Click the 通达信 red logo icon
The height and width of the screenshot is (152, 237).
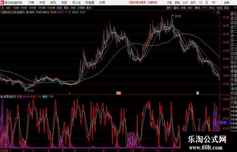[3, 2]
